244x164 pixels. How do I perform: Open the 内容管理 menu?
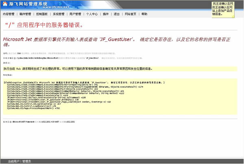(9, 14)
